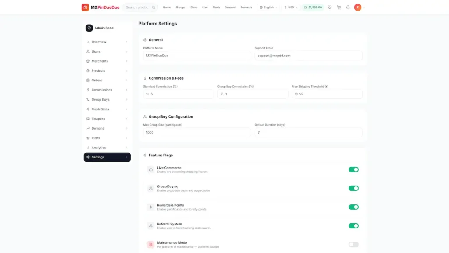Click the Support Email input field
449x253 pixels.
(x=308, y=56)
